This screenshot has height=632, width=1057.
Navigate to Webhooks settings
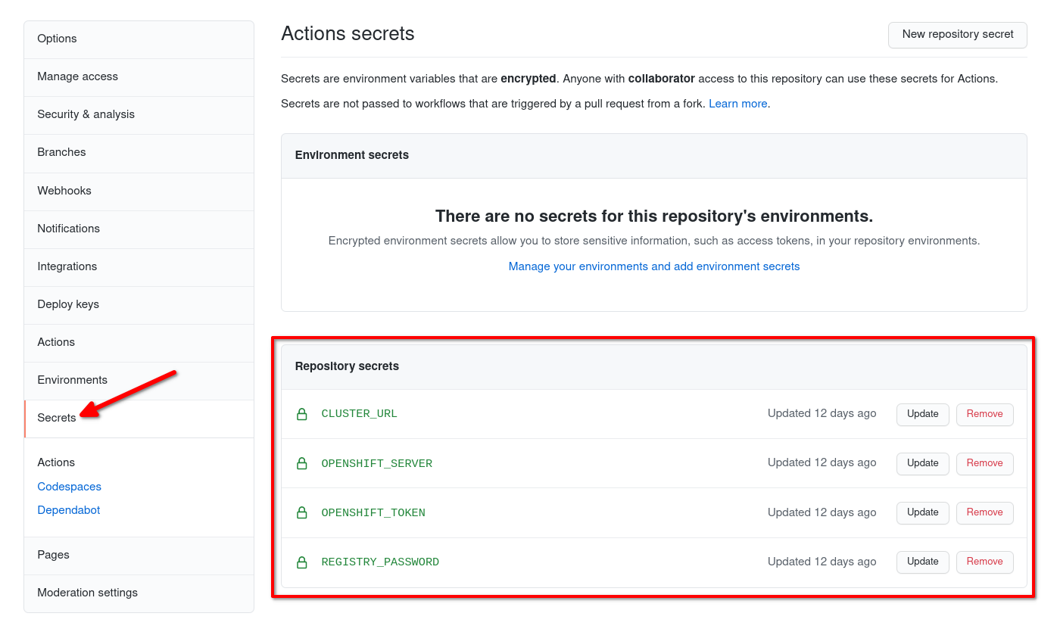pyautogui.click(x=64, y=191)
